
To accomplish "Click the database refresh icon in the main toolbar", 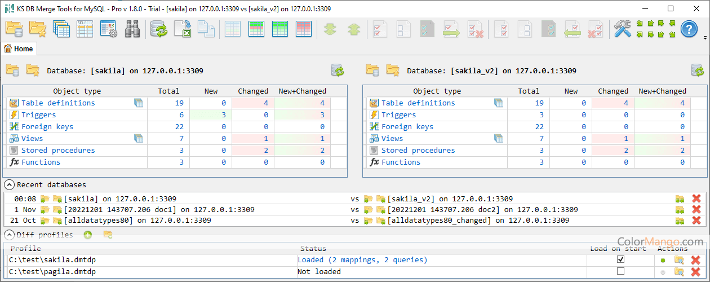I will pos(159,29).
